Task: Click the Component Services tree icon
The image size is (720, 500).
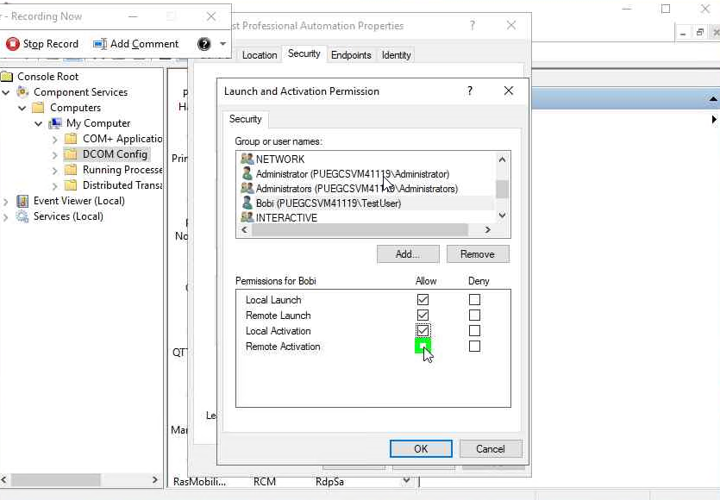Action: [22, 92]
